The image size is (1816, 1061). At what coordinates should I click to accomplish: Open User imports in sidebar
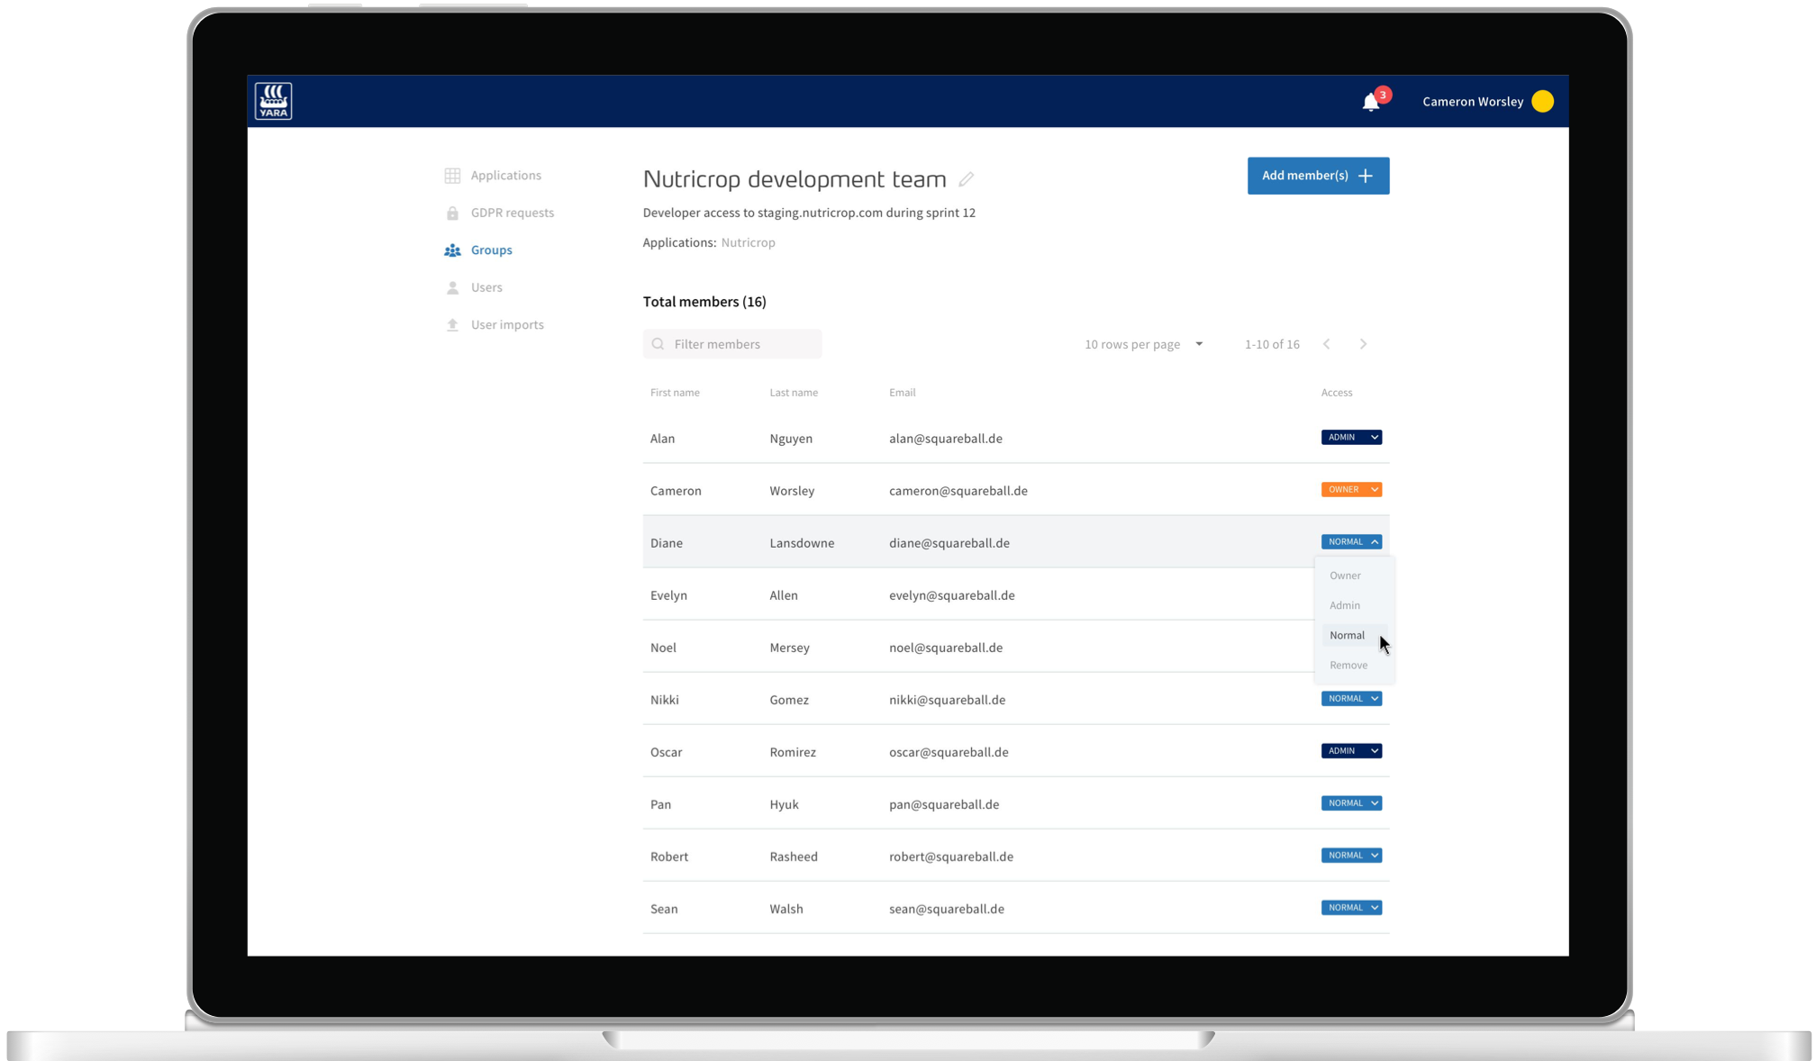tap(506, 325)
